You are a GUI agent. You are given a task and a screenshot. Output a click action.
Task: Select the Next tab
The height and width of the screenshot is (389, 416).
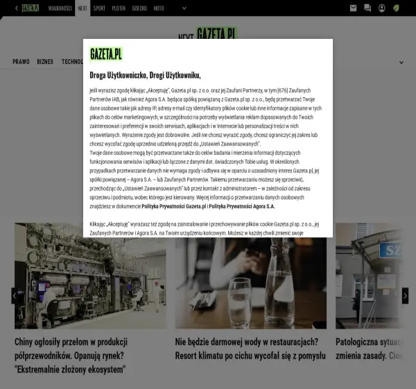point(83,8)
